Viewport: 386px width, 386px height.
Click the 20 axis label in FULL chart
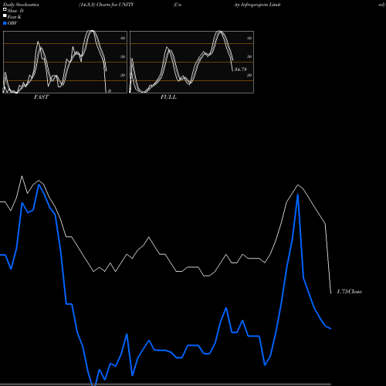(x=249, y=75)
